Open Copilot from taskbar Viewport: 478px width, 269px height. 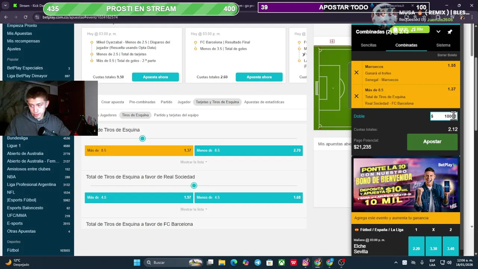[x=246, y=262]
